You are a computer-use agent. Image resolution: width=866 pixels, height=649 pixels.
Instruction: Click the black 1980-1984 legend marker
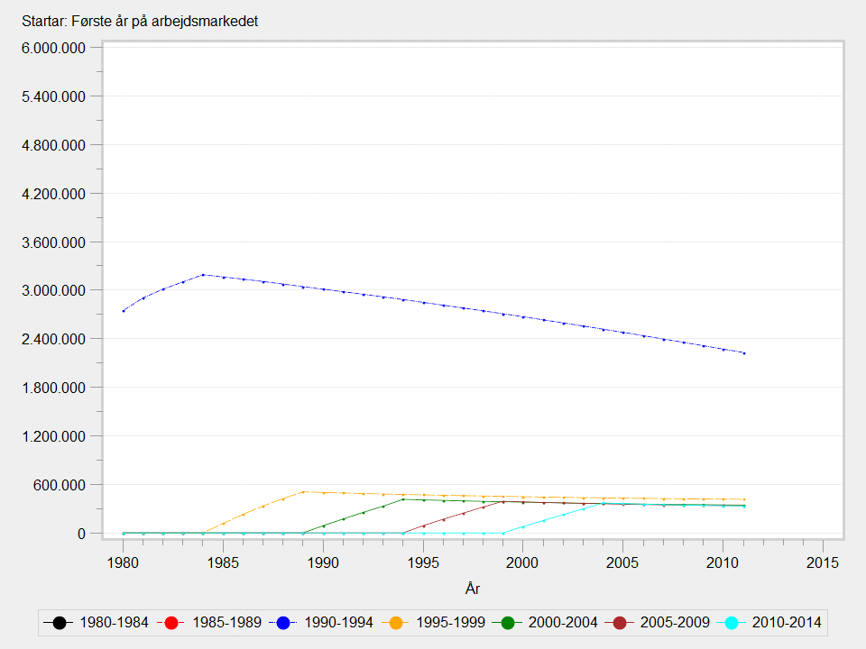pos(60,622)
